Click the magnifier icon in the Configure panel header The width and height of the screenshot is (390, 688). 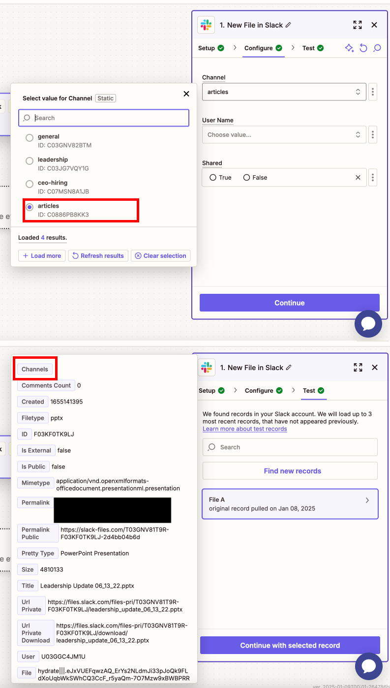point(377,48)
